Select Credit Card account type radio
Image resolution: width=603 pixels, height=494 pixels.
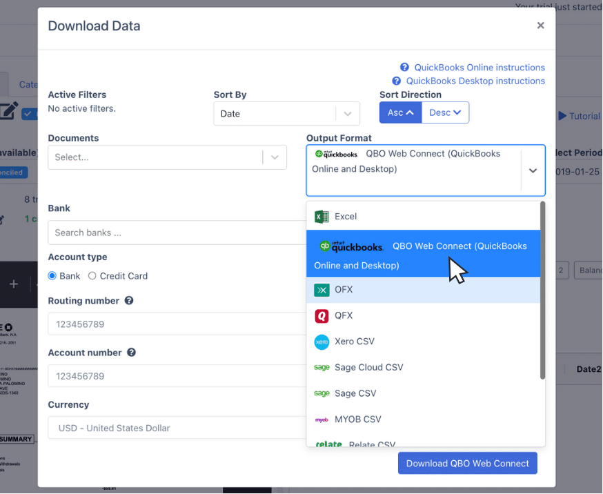tap(92, 276)
